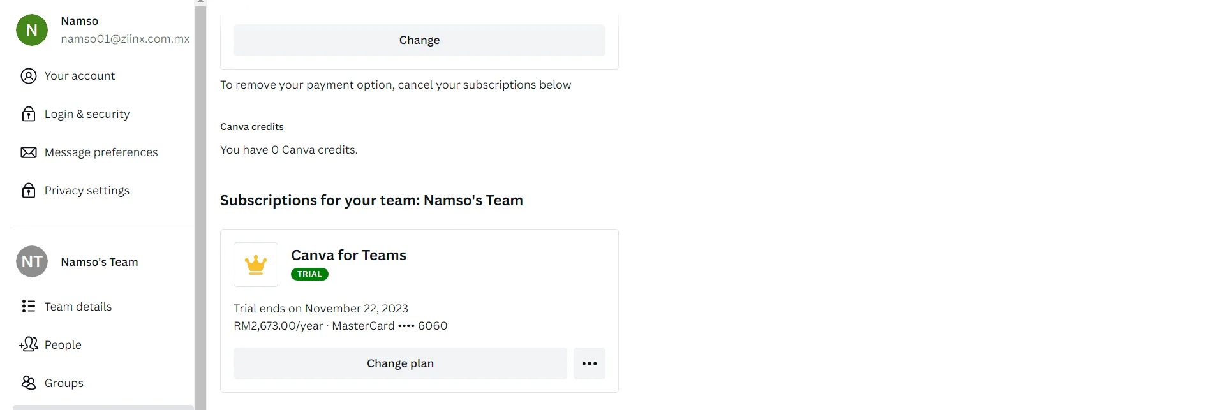Click the Your account person icon
This screenshot has height=410, width=1225.
(29, 76)
